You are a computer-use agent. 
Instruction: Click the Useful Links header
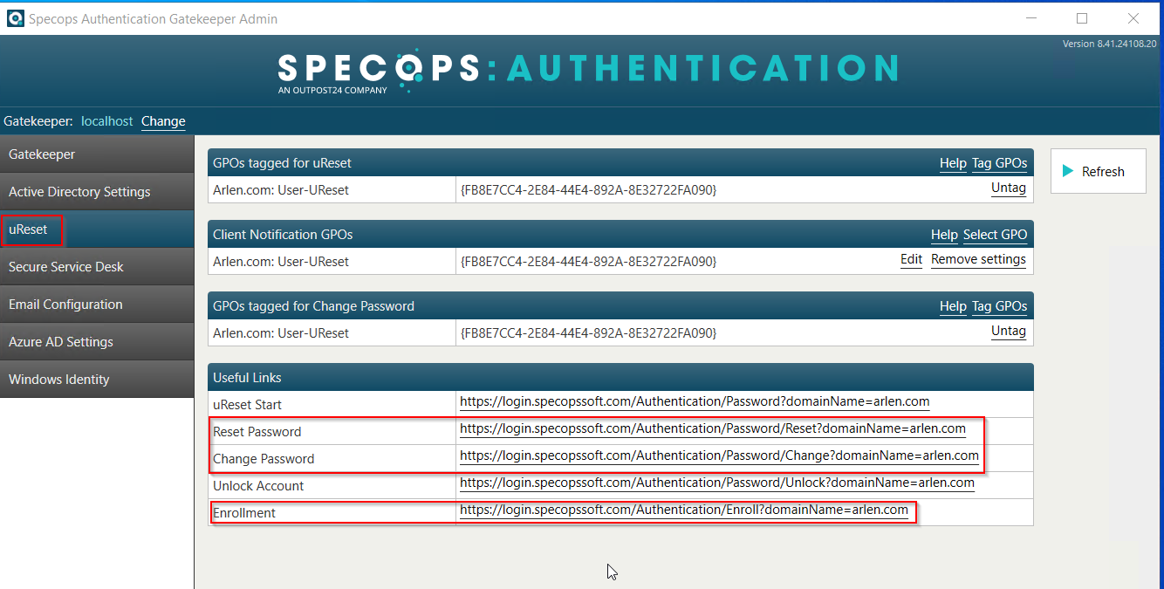point(620,378)
